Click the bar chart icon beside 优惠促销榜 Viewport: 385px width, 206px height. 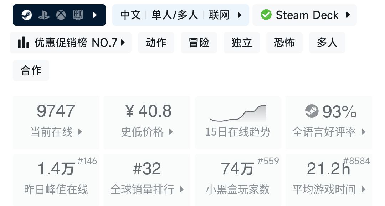click(x=24, y=43)
